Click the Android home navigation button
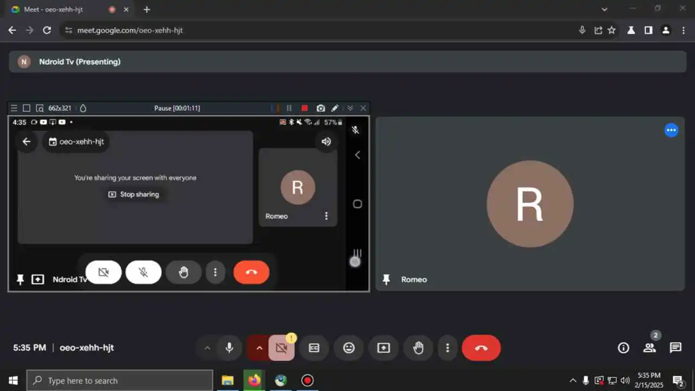 tap(357, 204)
